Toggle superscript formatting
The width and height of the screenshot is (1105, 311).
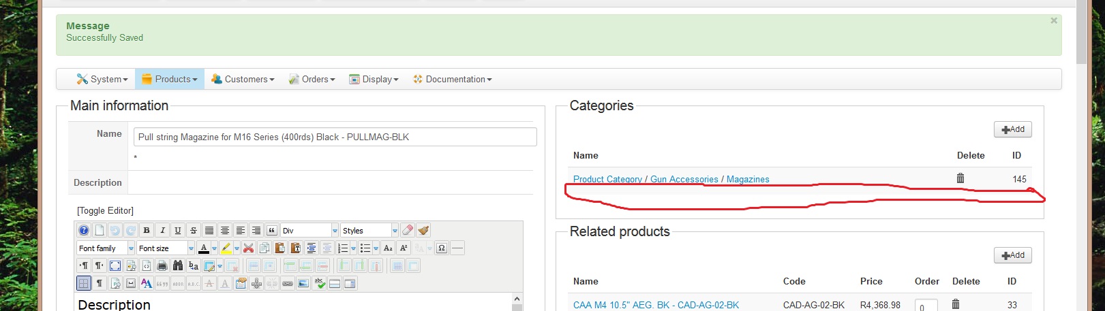pos(404,248)
